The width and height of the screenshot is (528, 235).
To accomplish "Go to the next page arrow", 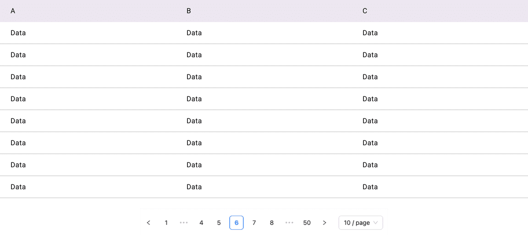I will (x=325, y=223).
